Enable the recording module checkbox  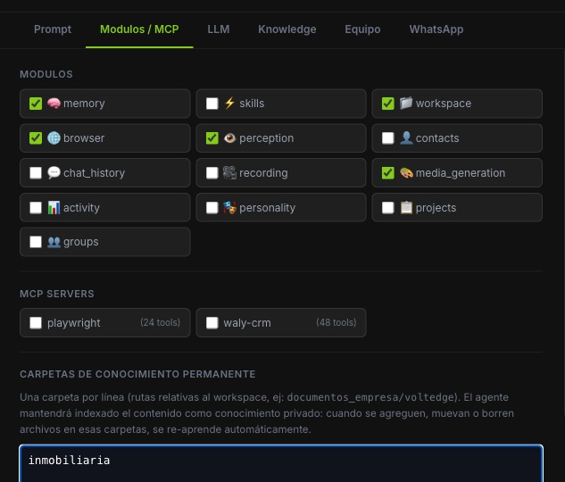coord(212,172)
